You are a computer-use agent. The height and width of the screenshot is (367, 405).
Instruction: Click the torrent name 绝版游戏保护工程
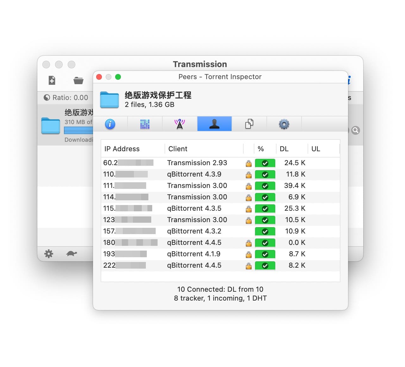[x=158, y=95]
